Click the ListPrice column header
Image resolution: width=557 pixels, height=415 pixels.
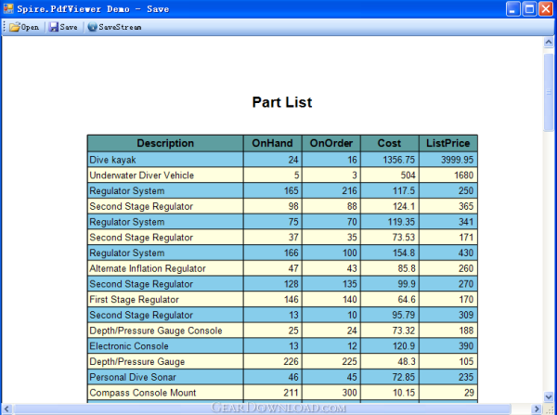click(448, 143)
